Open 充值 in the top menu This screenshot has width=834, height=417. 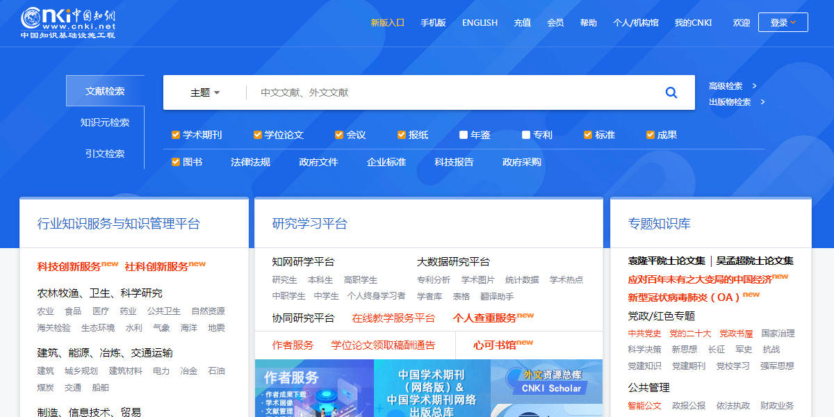[x=523, y=22]
